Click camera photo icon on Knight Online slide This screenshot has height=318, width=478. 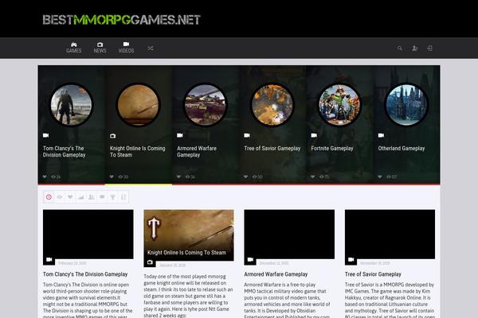[113, 136]
